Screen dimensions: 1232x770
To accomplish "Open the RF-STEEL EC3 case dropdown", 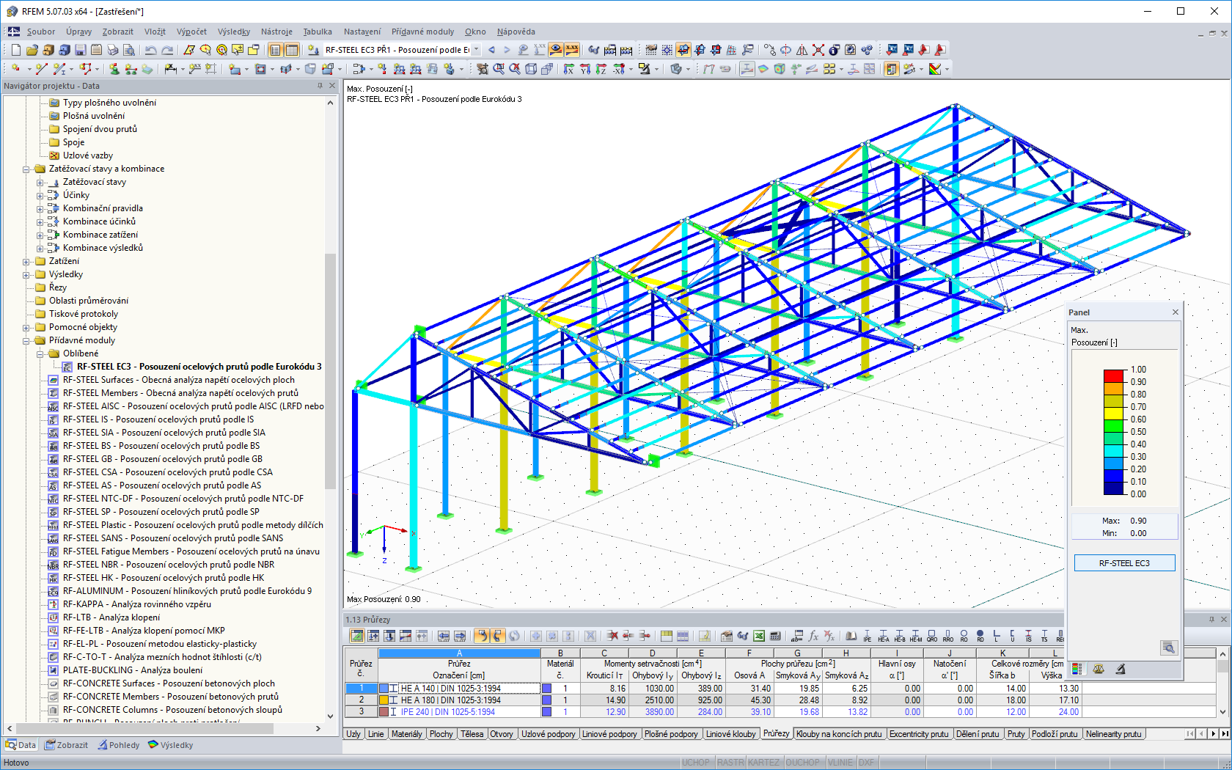I will tap(476, 50).
